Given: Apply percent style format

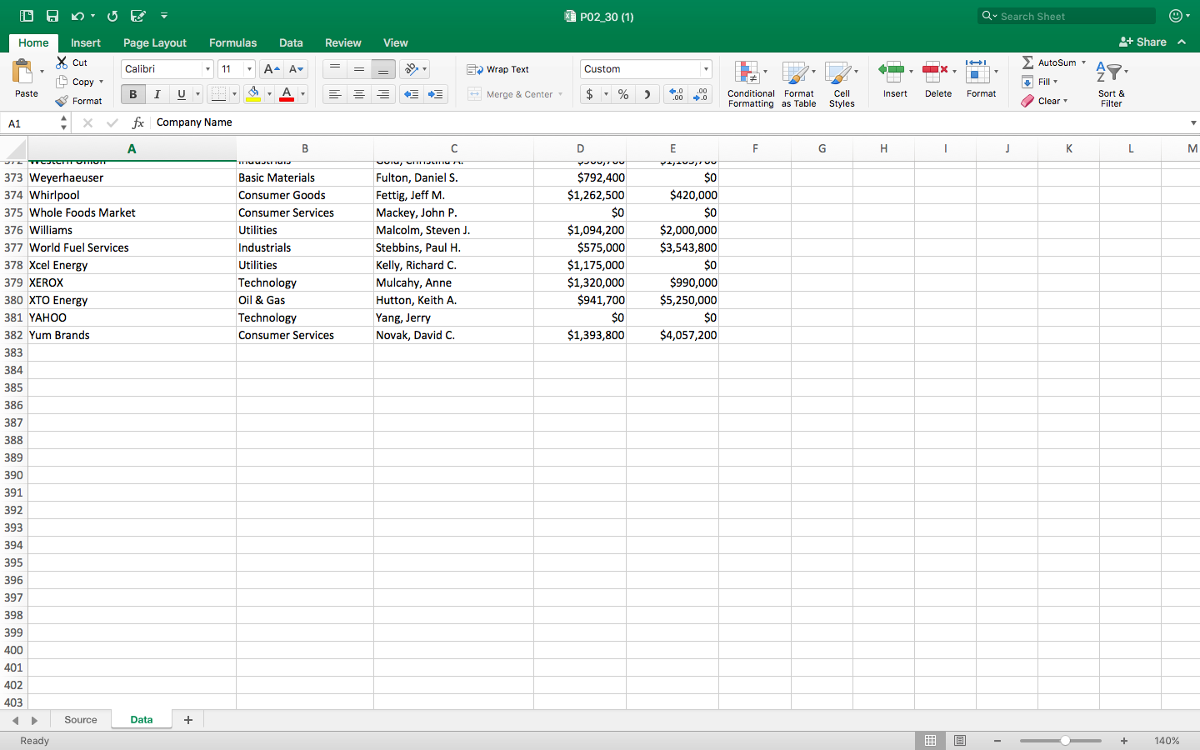Looking at the screenshot, I should tap(623, 94).
